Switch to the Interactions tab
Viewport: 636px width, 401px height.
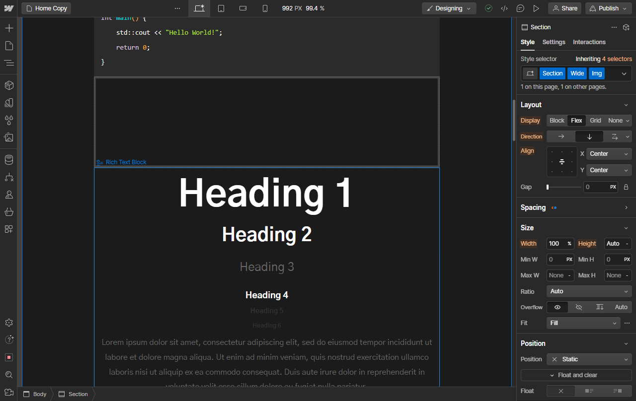[x=589, y=42]
